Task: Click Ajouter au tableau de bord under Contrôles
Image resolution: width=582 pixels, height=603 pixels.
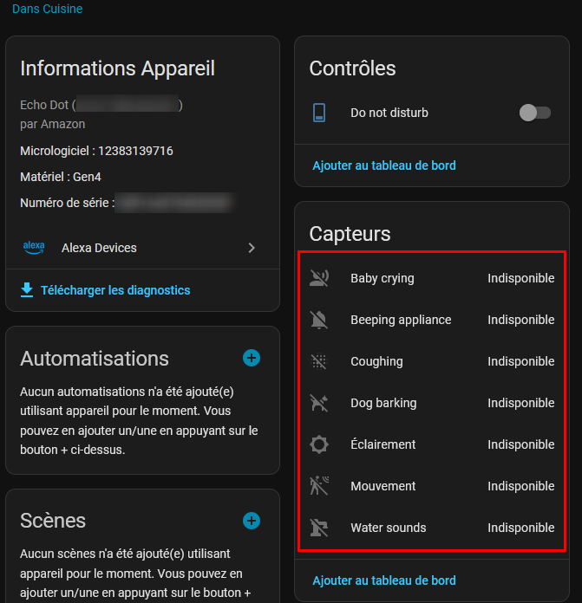Action: point(384,165)
